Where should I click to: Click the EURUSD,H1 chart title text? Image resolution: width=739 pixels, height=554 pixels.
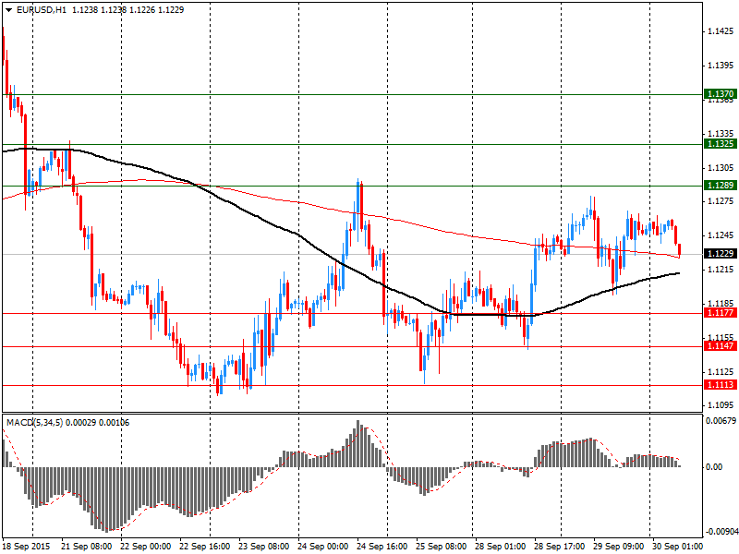tap(42, 10)
